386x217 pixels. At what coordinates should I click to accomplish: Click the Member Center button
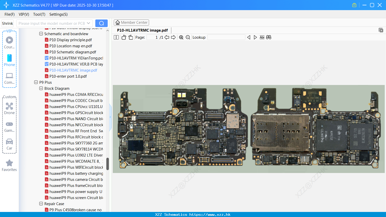(x=131, y=22)
